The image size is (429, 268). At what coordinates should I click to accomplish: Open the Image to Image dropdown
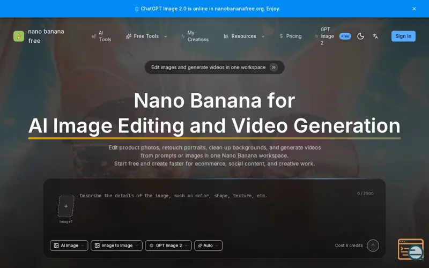pos(116,245)
